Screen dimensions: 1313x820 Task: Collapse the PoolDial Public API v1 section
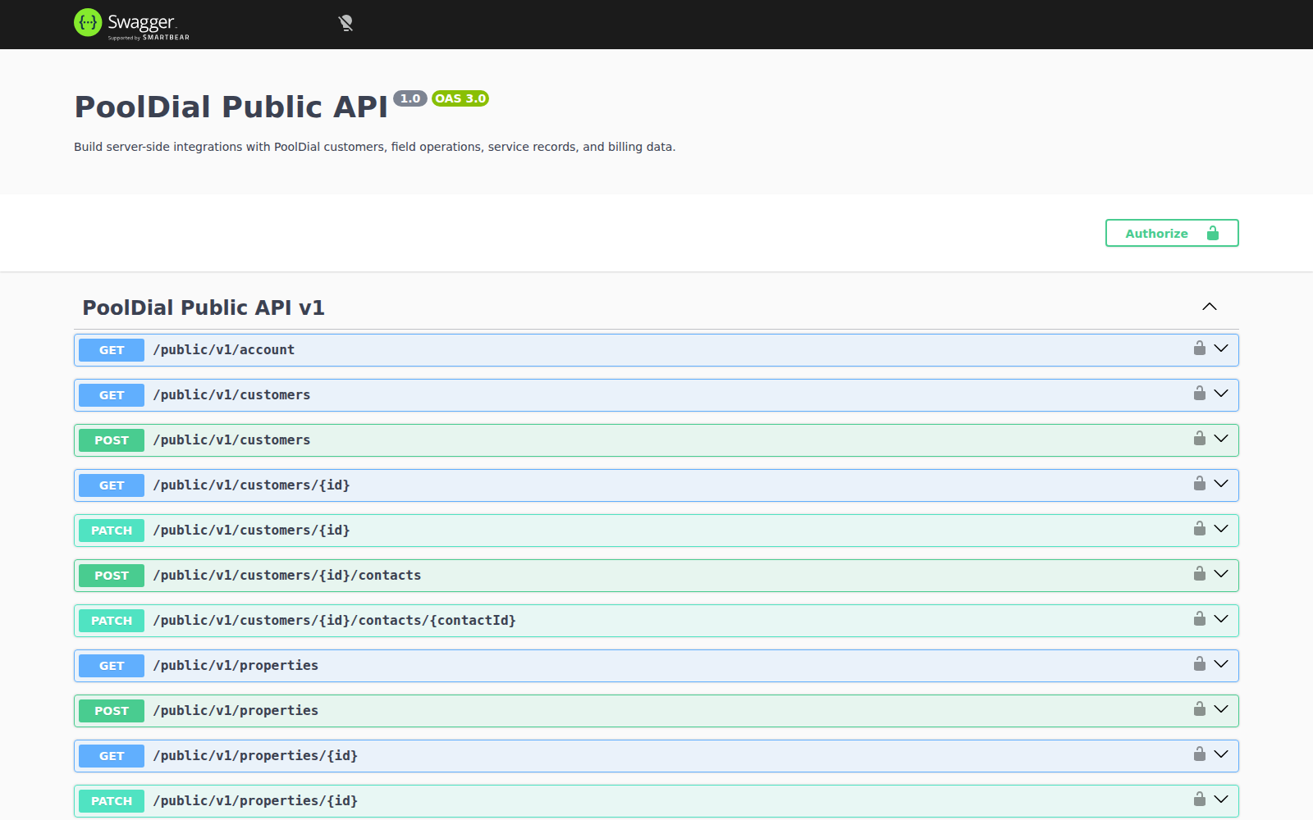pyautogui.click(x=1210, y=307)
